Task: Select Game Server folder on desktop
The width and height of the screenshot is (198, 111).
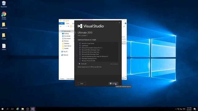Action: [4, 26]
